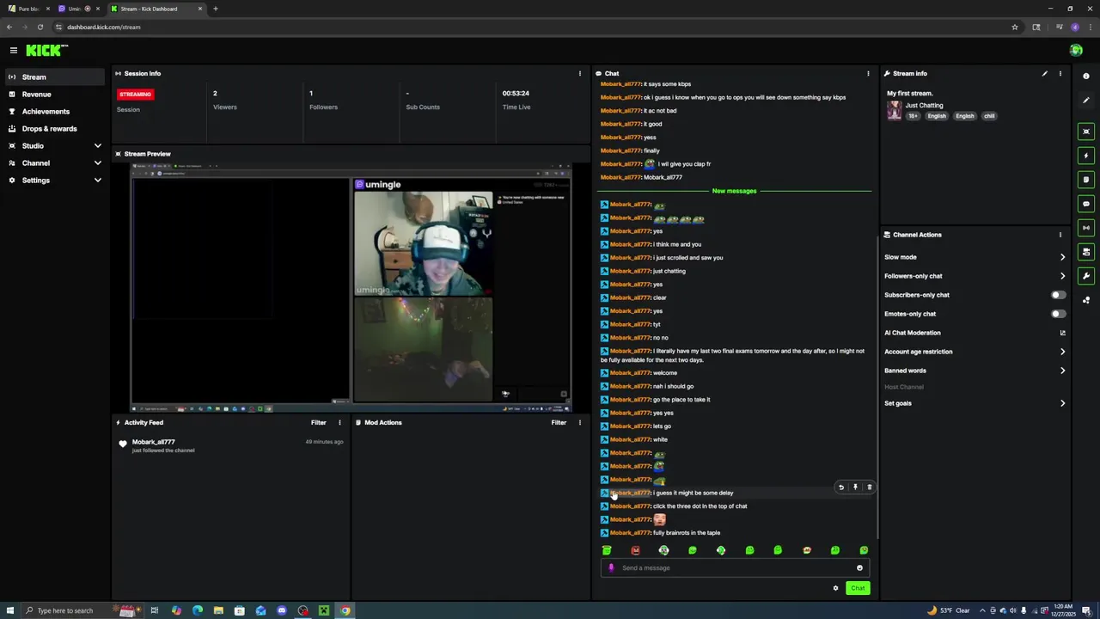Edit stream info with the pencil icon
The height and width of the screenshot is (619, 1100).
pyautogui.click(x=1045, y=73)
